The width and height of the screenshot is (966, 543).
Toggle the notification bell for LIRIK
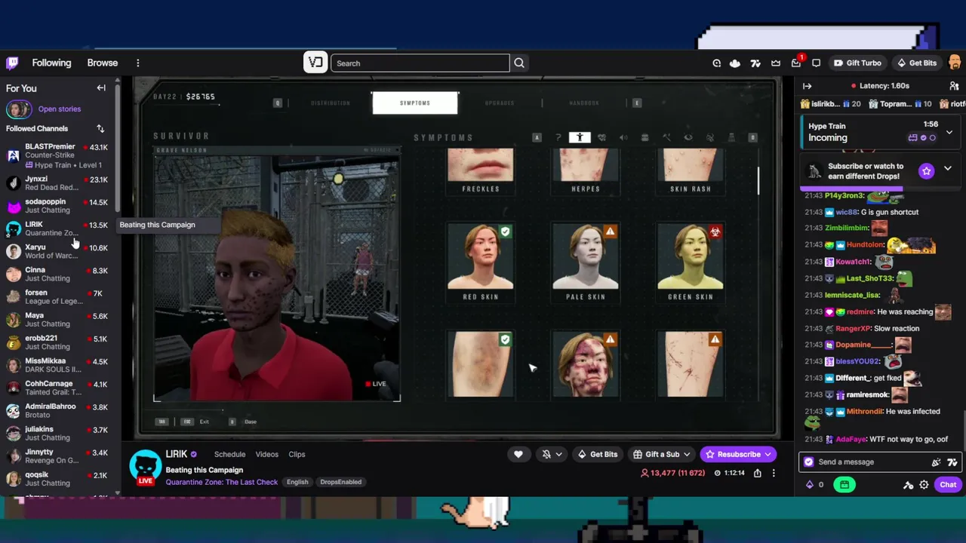tap(546, 454)
